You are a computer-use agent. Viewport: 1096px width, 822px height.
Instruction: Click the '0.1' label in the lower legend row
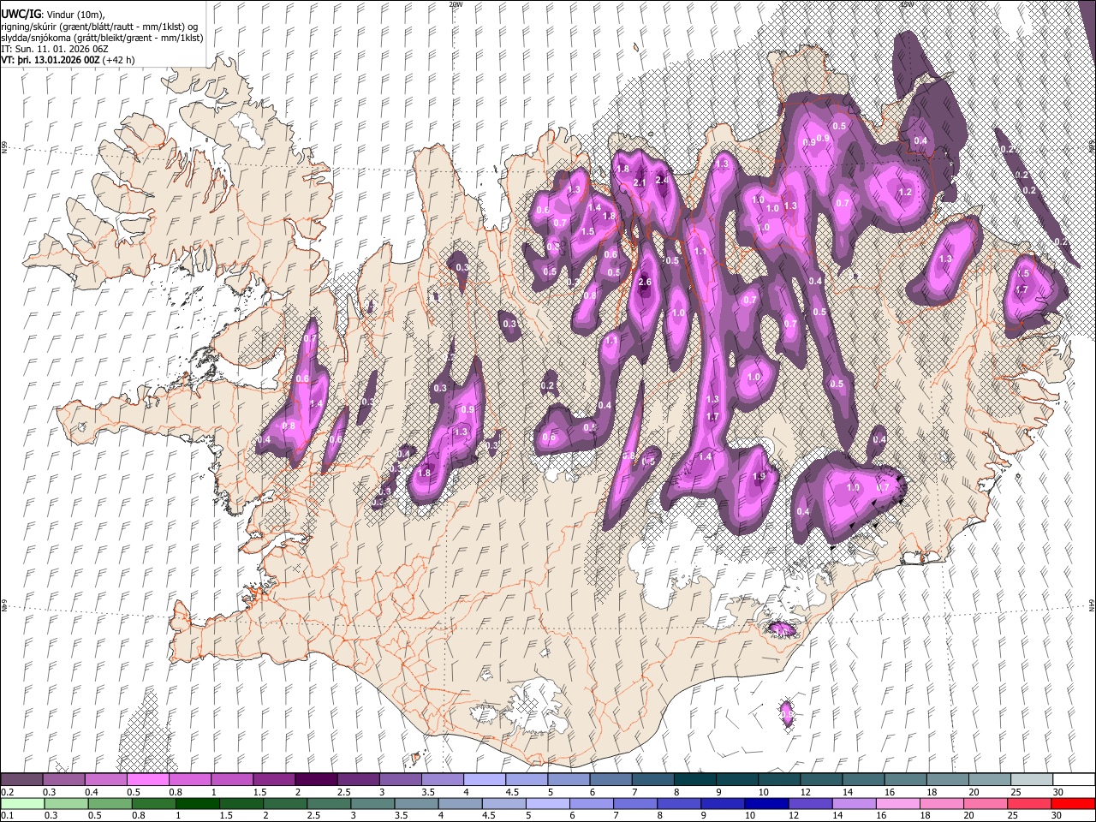7,815
